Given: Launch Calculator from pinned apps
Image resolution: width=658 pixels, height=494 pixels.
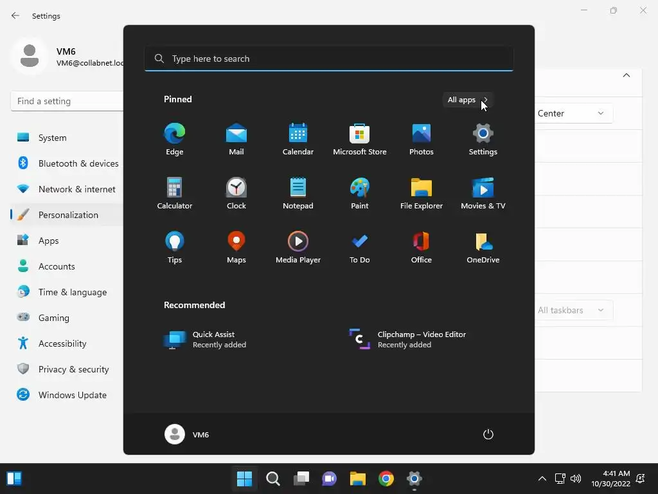Looking at the screenshot, I should [175, 193].
